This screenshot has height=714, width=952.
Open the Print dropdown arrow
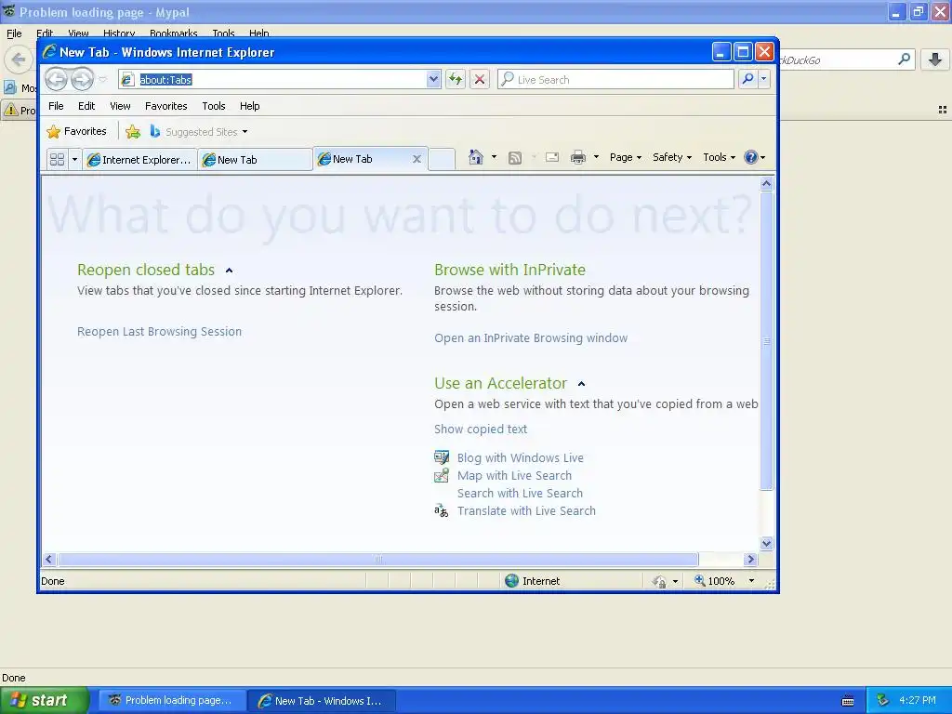[x=596, y=157]
